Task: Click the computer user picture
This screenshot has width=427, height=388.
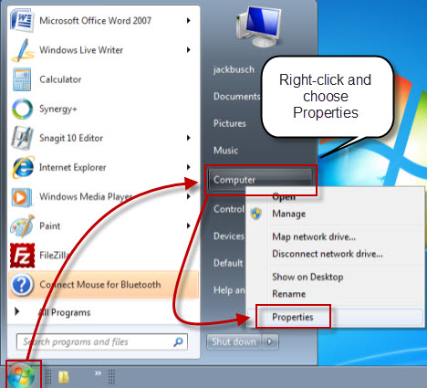Action: point(259,26)
